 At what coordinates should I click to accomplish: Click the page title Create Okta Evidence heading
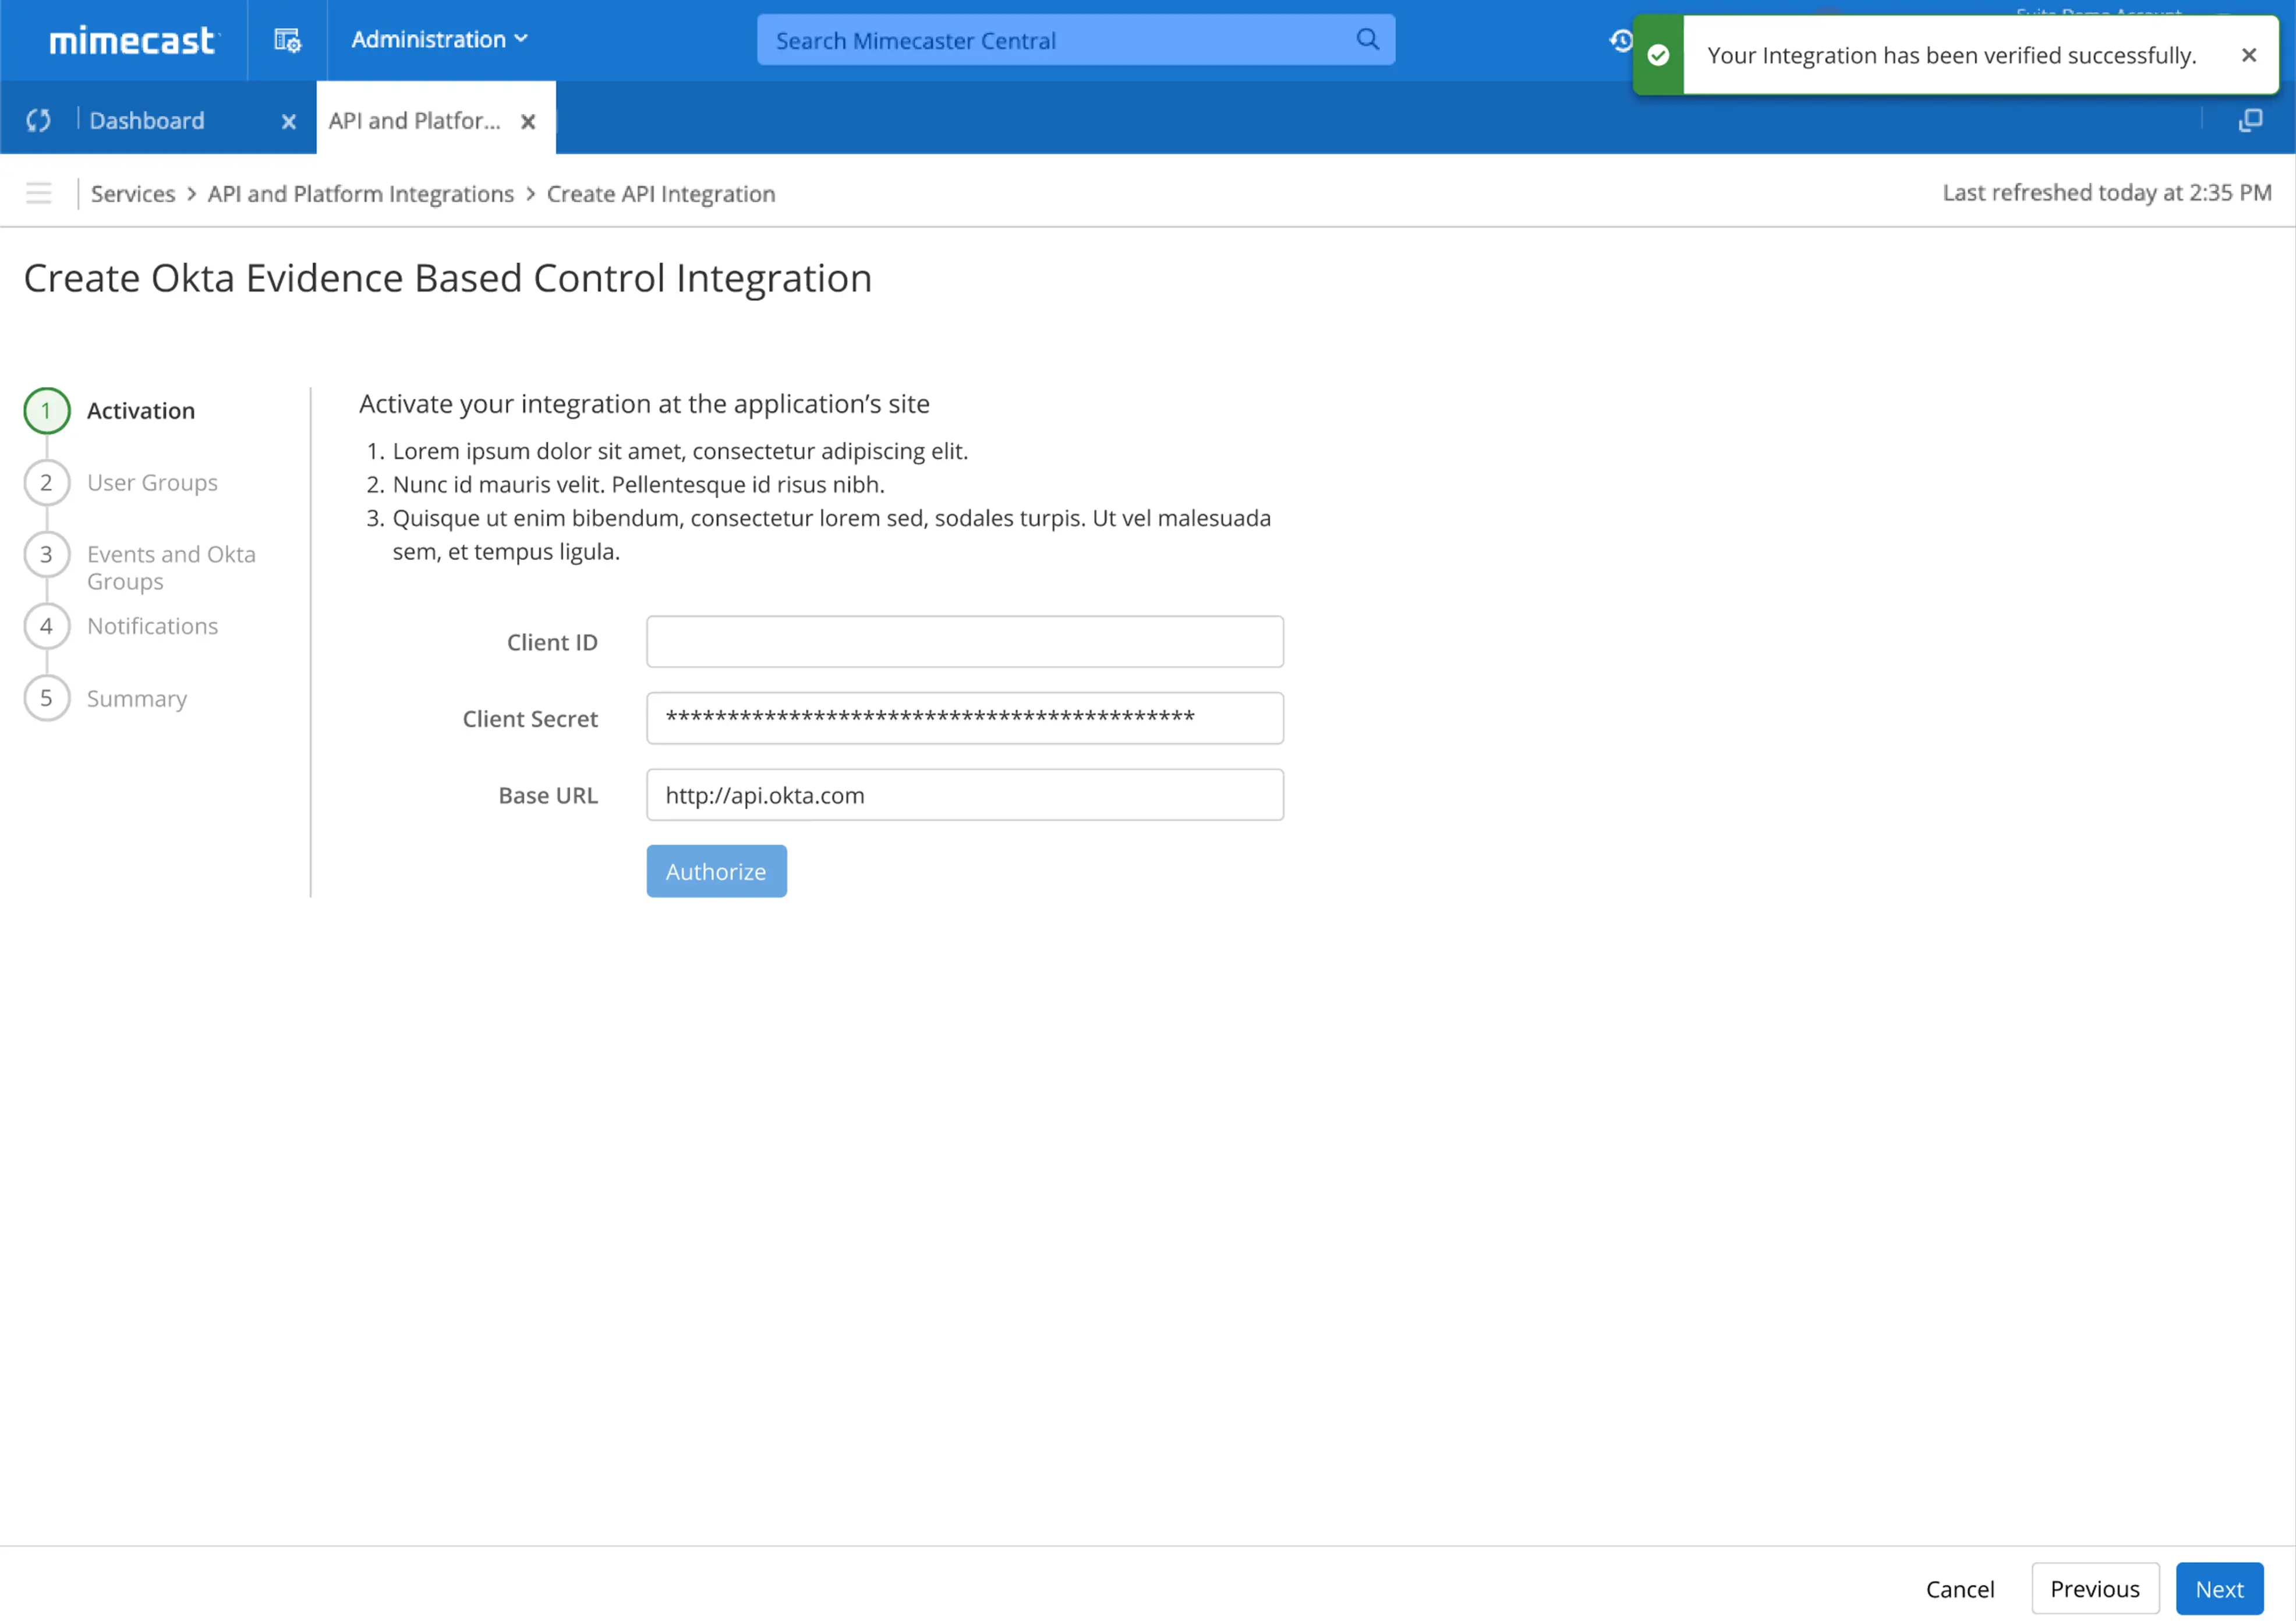(x=448, y=278)
